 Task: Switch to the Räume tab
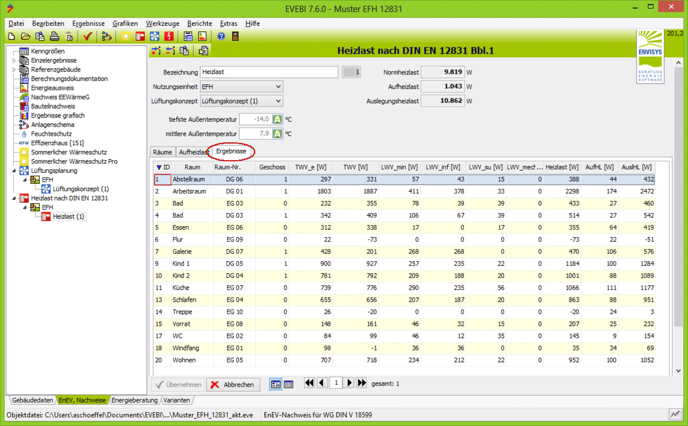162,152
